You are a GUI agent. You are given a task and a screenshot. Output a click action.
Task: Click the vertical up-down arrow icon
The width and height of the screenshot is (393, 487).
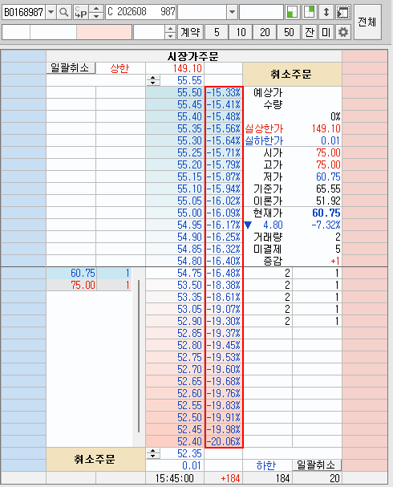tap(326, 12)
